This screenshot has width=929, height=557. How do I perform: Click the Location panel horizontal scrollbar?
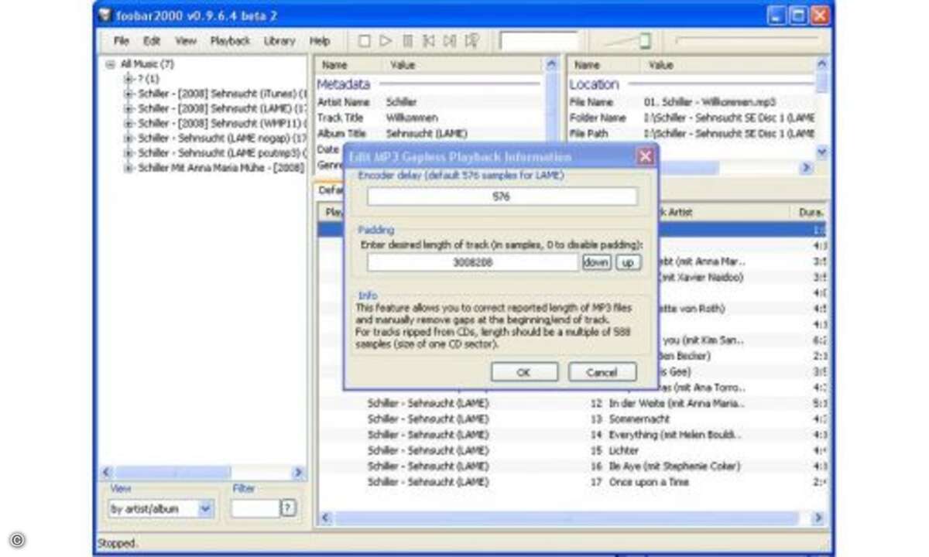[691, 168]
